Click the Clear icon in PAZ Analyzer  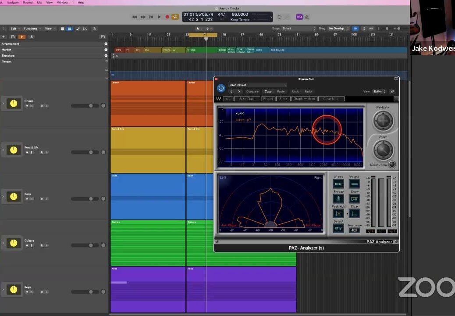pyautogui.click(x=354, y=213)
